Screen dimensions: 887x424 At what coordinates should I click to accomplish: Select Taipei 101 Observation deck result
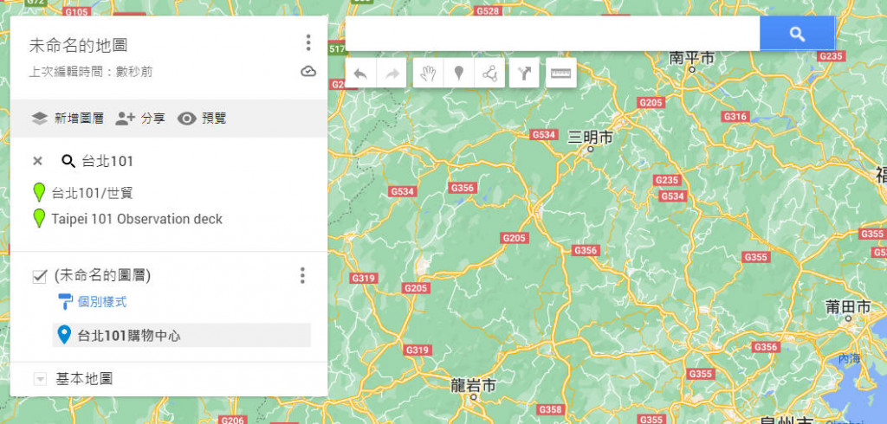coord(137,219)
